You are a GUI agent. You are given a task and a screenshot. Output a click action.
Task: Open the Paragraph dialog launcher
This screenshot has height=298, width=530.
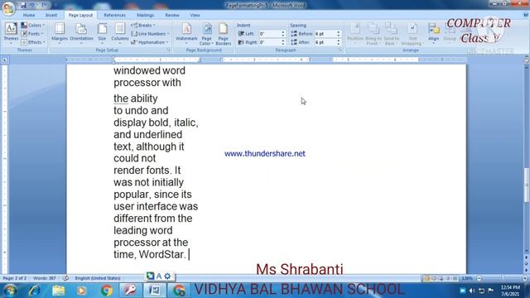point(340,50)
